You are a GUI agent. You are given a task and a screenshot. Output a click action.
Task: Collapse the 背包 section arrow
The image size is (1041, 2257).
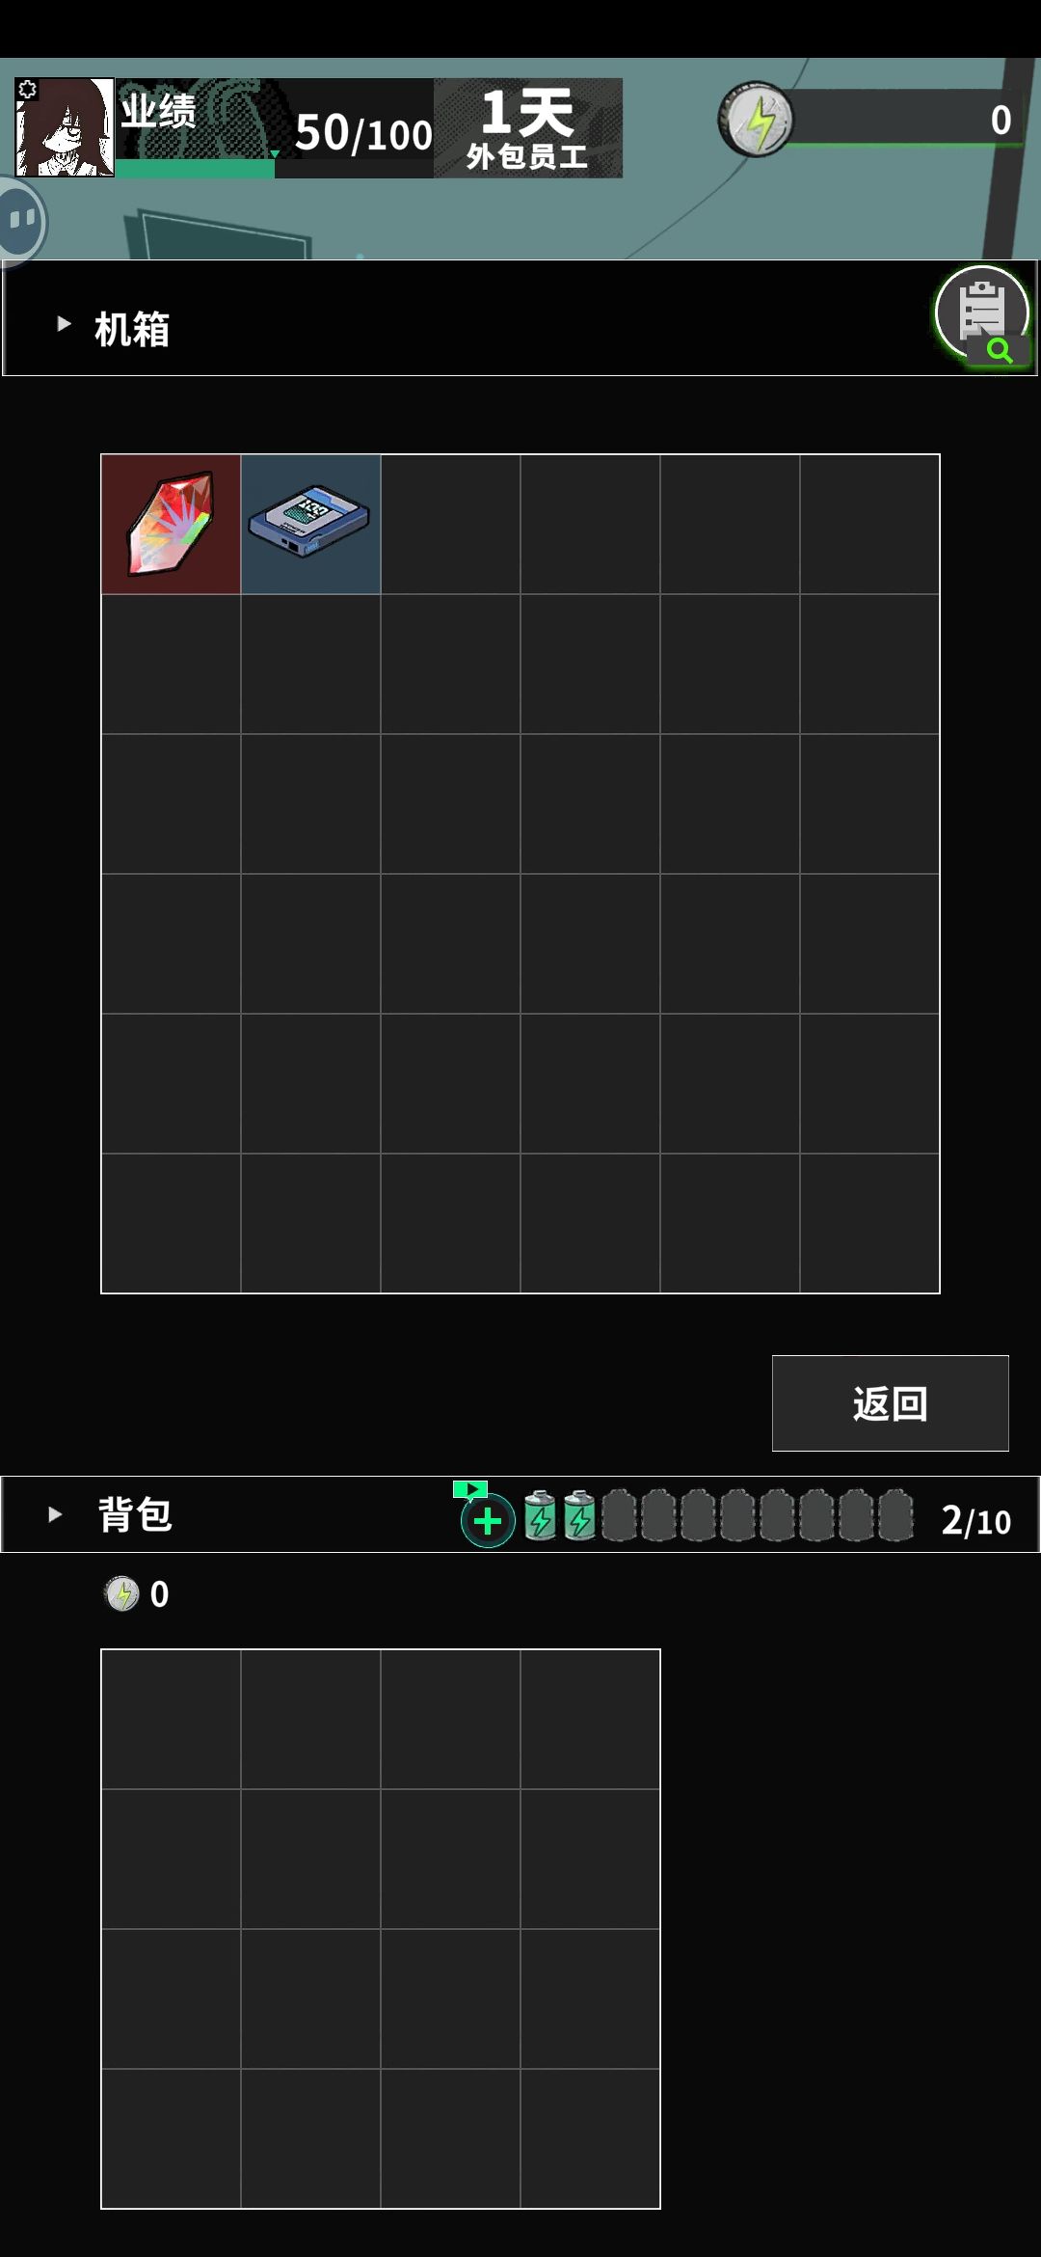[55, 1514]
